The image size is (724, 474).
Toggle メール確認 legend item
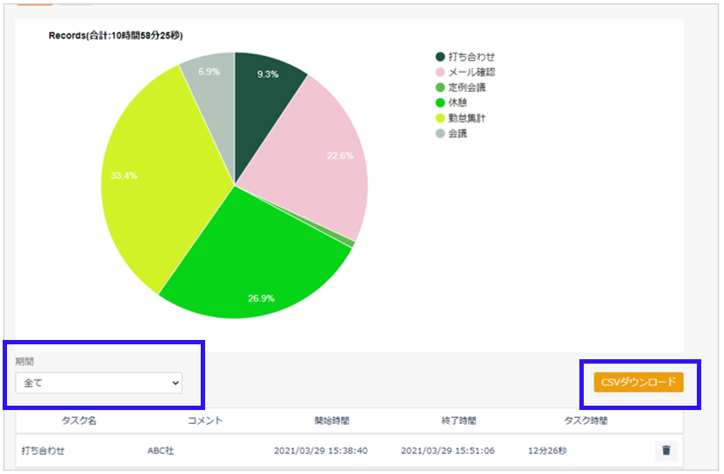(x=465, y=72)
